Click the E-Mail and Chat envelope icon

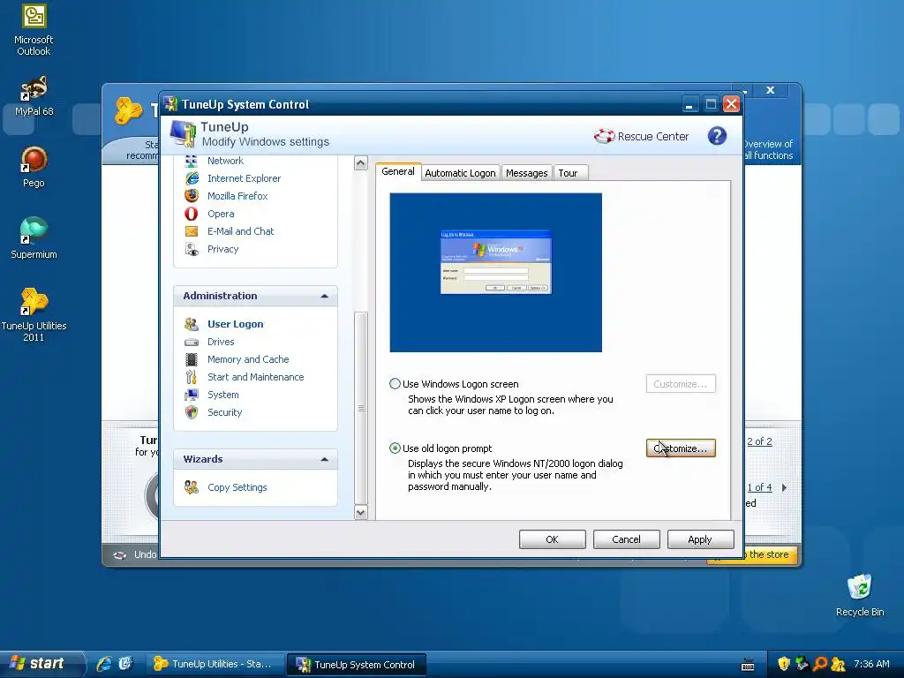(192, 231)
